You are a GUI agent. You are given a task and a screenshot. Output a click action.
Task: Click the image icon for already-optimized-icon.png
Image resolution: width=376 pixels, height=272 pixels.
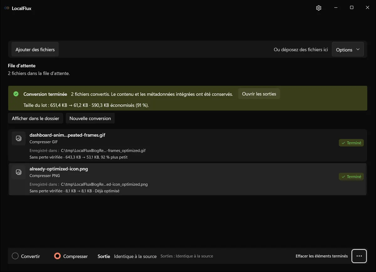(x=18, y=172)
